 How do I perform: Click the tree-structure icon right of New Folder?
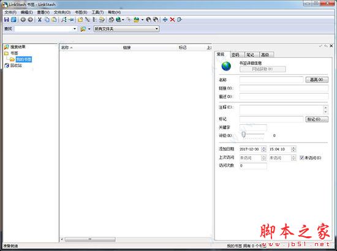click(x=87, y=20)
